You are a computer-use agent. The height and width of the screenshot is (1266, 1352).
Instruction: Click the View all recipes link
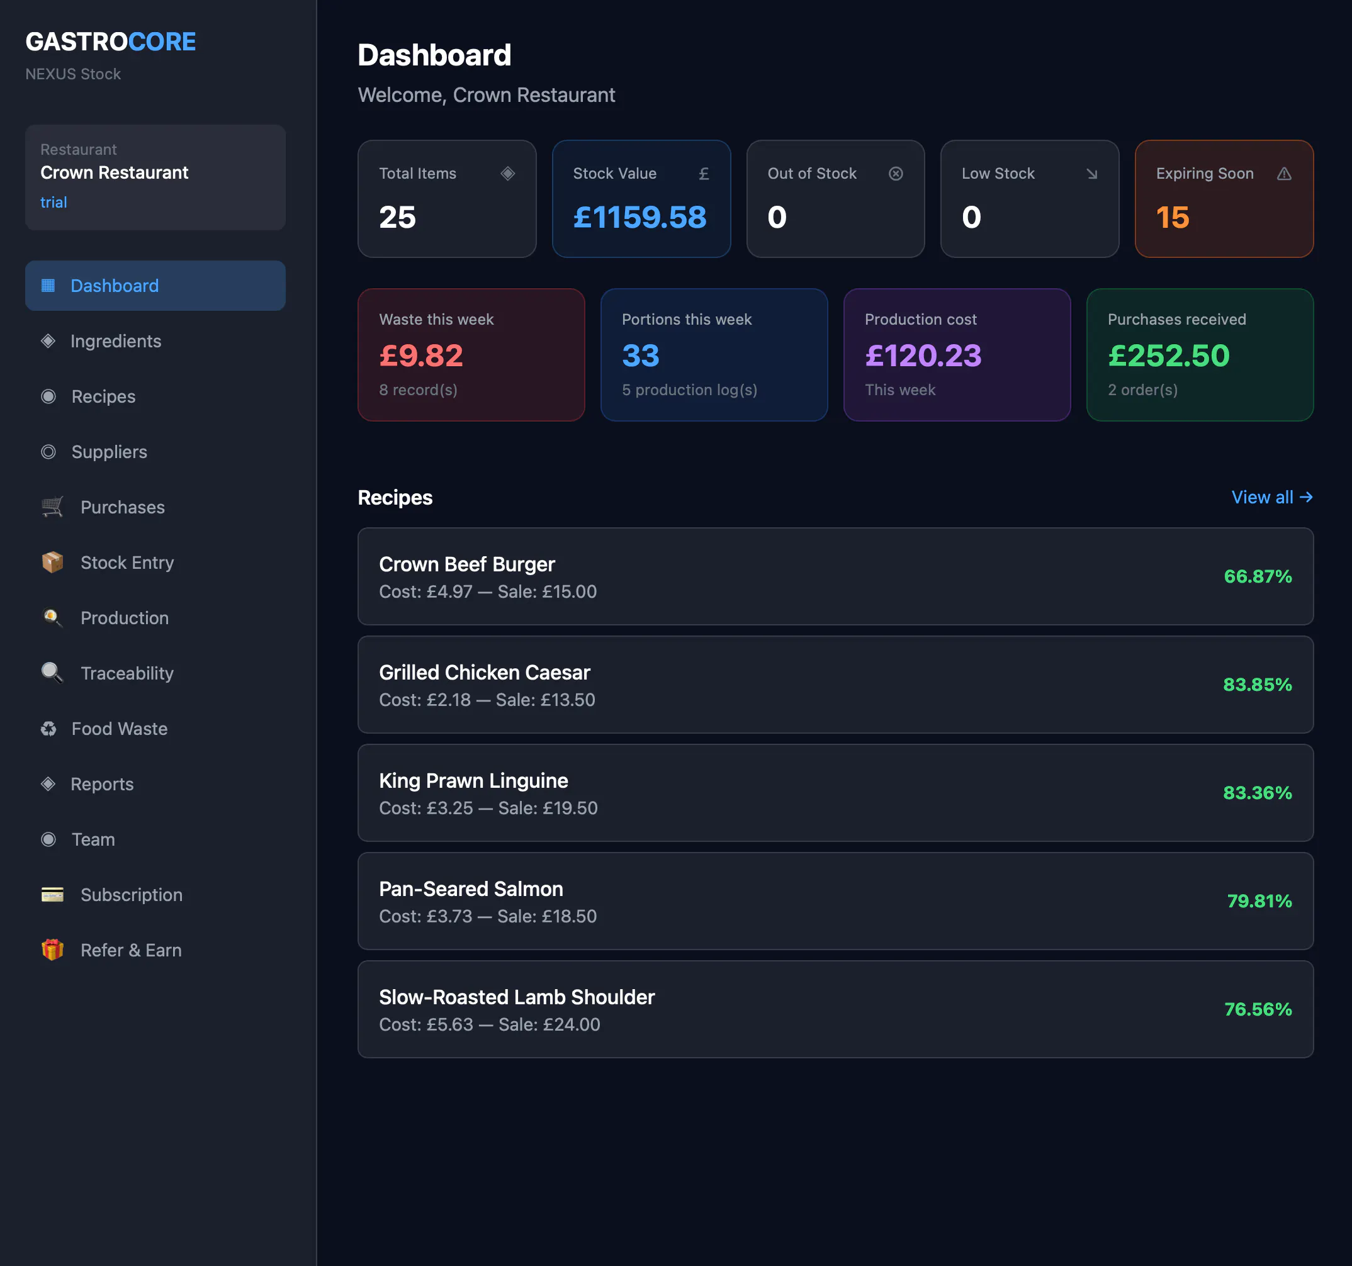coord(1272,497)
